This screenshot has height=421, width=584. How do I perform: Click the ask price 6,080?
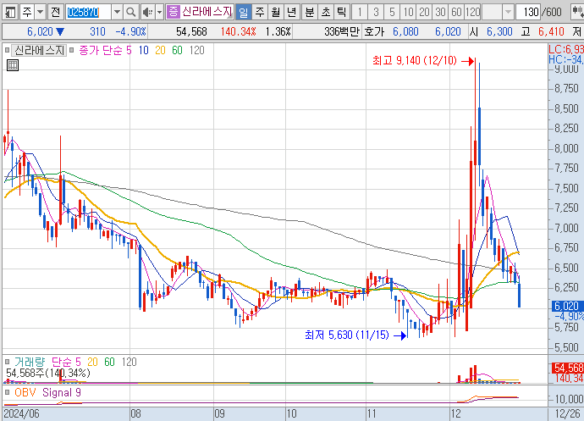coord(405,31)
